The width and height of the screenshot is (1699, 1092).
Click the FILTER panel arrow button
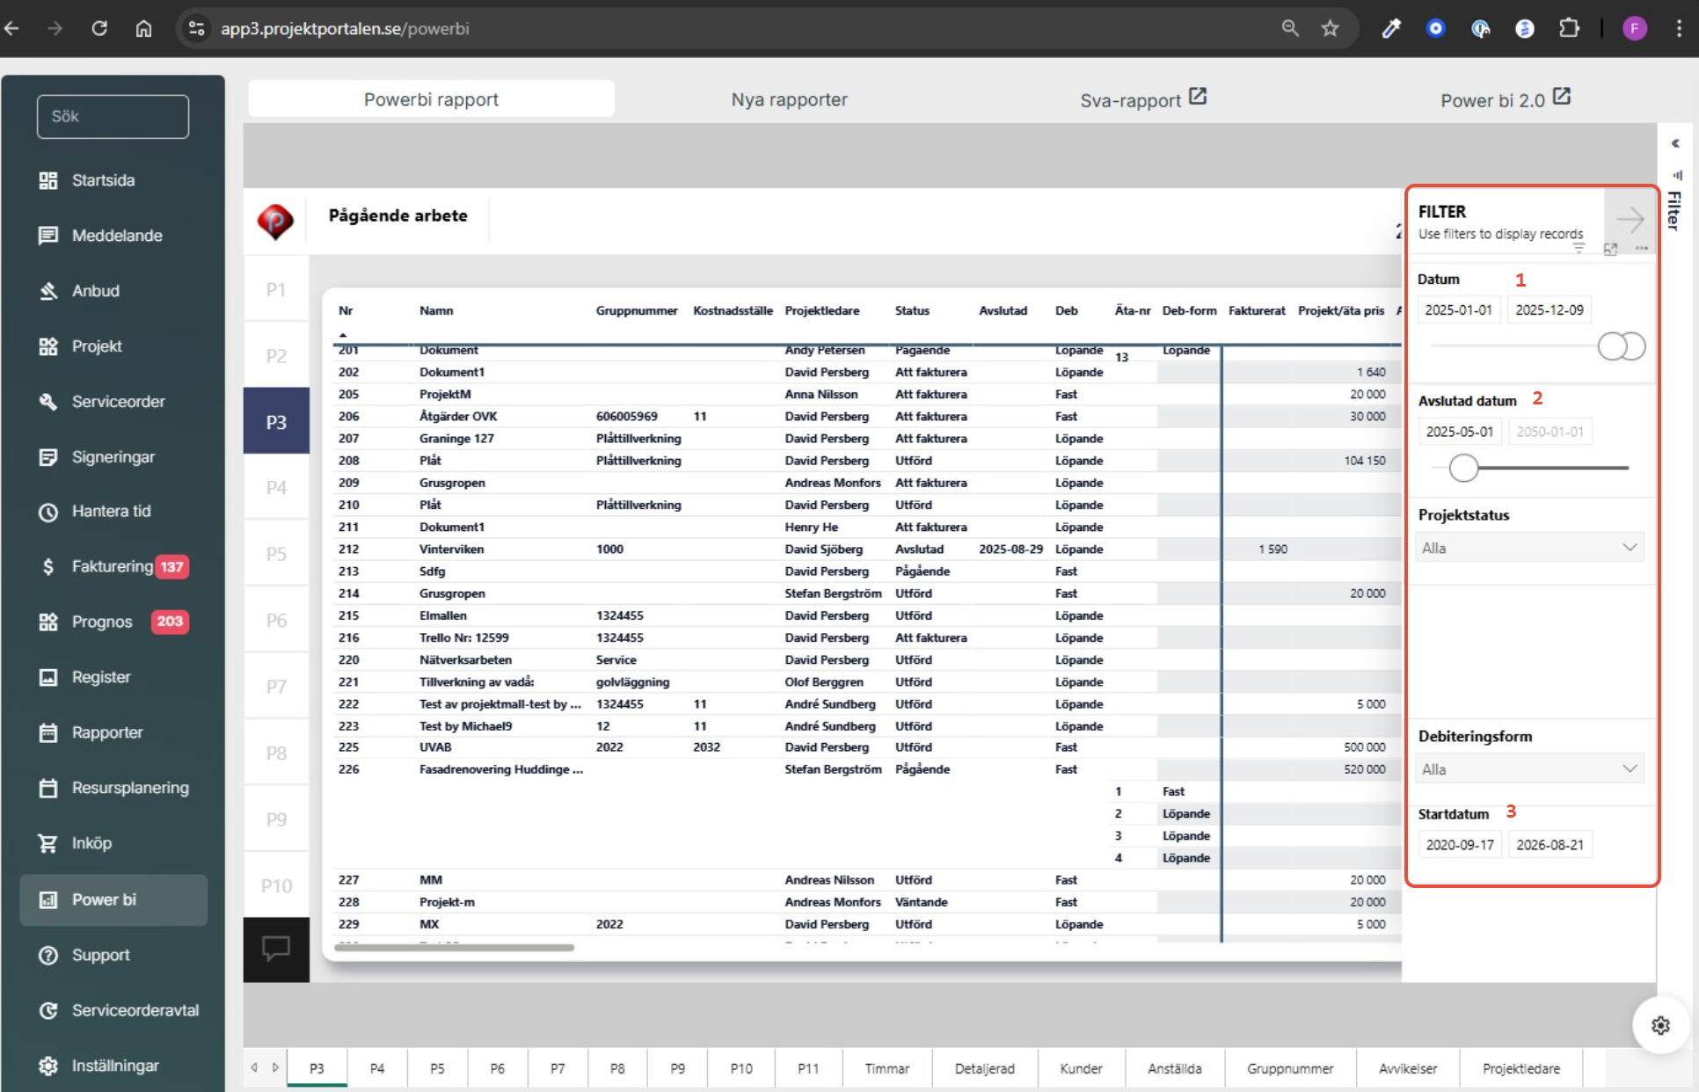(x=1630, y=220)
